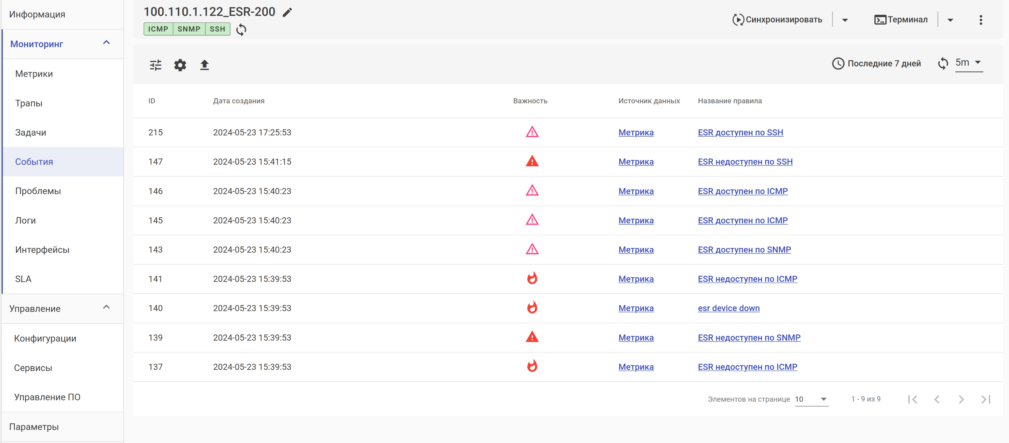This screenshot has width=1009, height=443.
Task: Click the Синхронизировать button
Action: 777,20
